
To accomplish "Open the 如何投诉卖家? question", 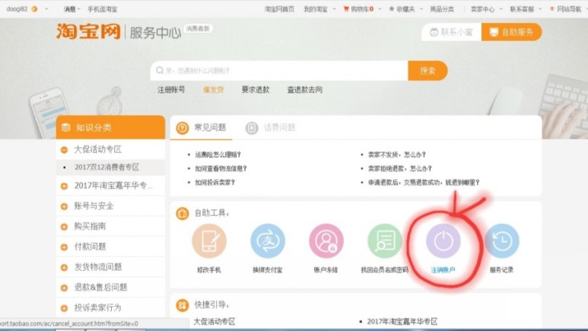I will pyautogui.click(x=215, y=183).
